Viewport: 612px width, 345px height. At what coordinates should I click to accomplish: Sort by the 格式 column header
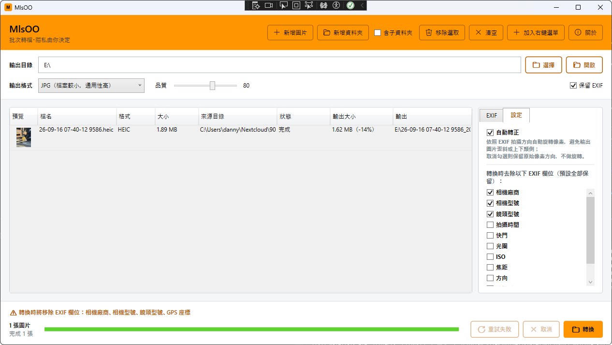(x=135, y=117)
